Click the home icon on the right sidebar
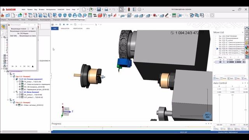Screen dimensions: 249x140 tap(247, 29)
